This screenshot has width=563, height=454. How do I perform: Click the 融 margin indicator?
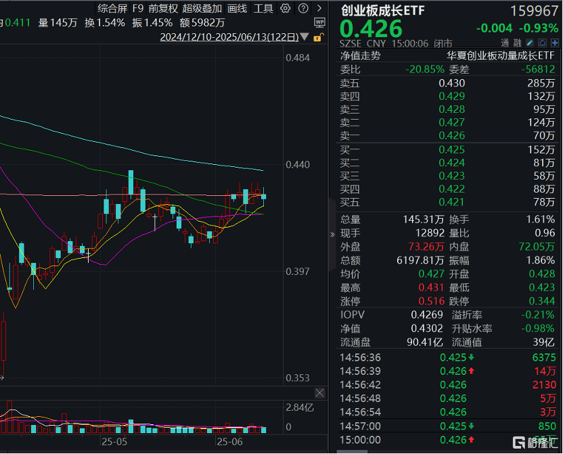coord(517,43)
